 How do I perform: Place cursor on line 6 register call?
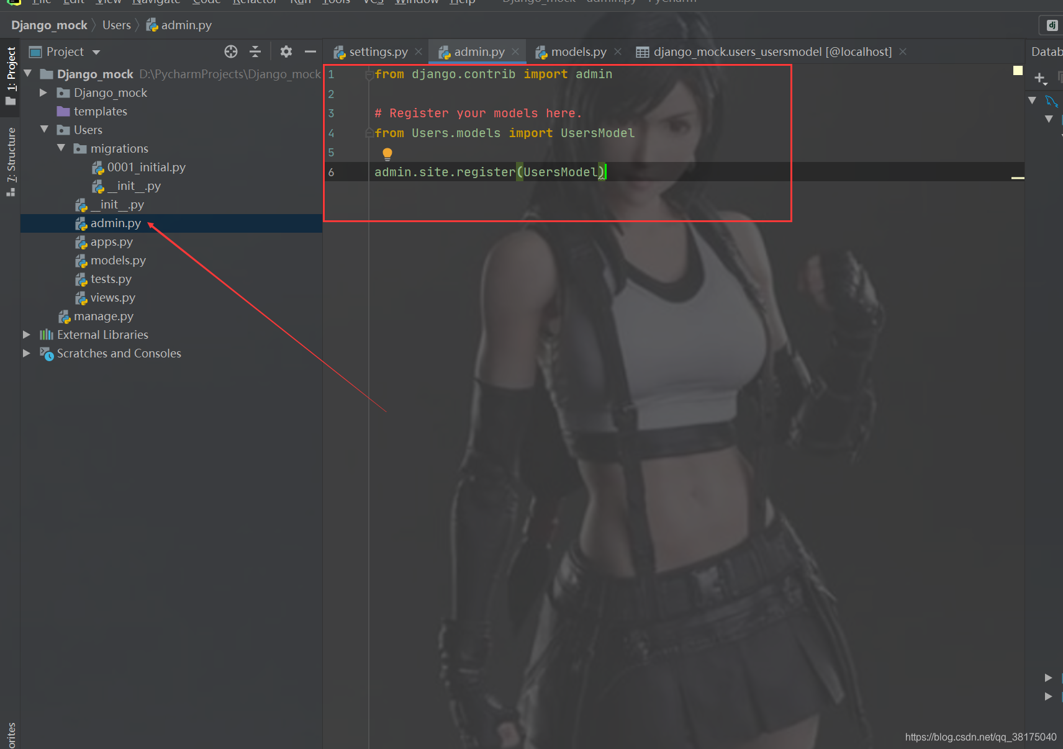(x=489, y=172)
